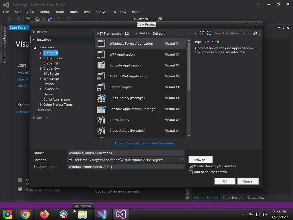
Task: Click the Action Center flag tray icon
Action: [x=251, y=214]
